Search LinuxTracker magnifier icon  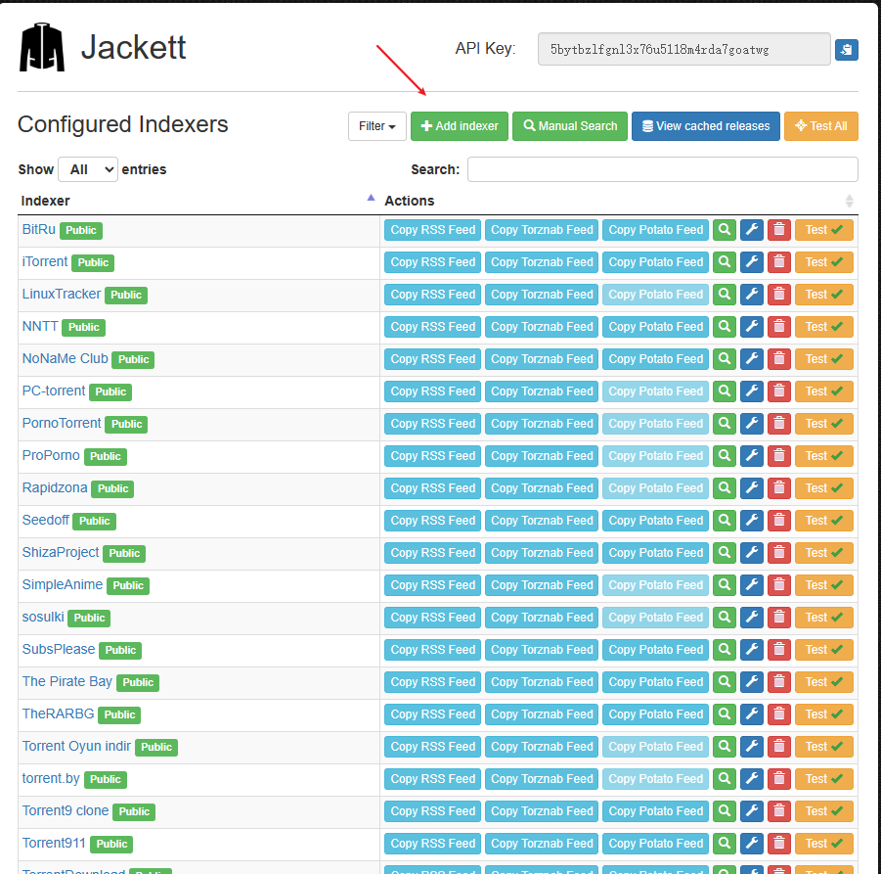(x=725, y=295)
